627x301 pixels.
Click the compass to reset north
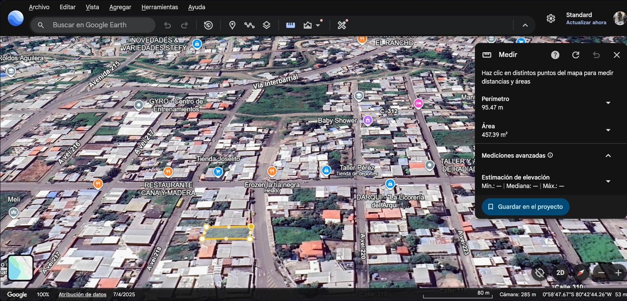coord(581,273)
